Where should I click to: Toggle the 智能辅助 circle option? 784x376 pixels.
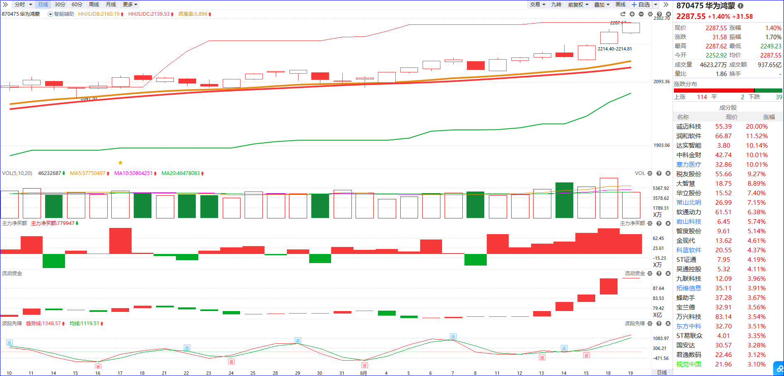point(51,14)
